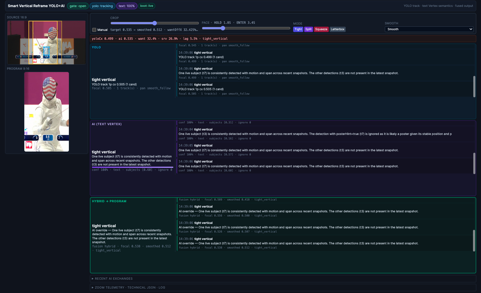Click 'fusion hybrid · focal 0.526' log line

(228, 232)
